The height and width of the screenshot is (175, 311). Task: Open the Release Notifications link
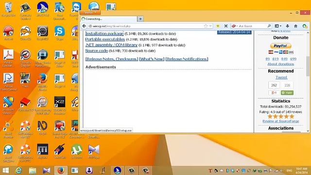187,59
